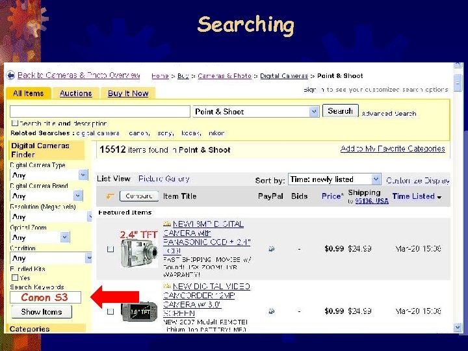Switch to the Buy It Now tab
Image resolution: width=468 pixels, height=351 pixels.
coord(128,94)
